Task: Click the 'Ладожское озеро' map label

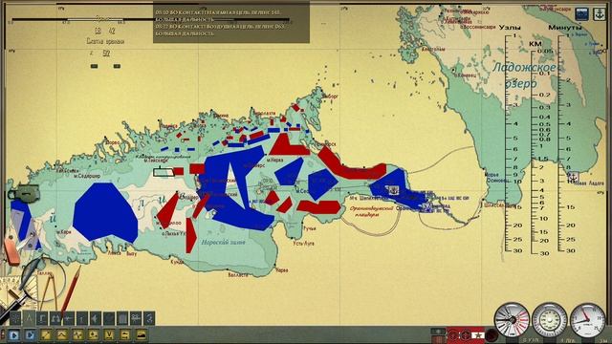Action: pos(523,75)
